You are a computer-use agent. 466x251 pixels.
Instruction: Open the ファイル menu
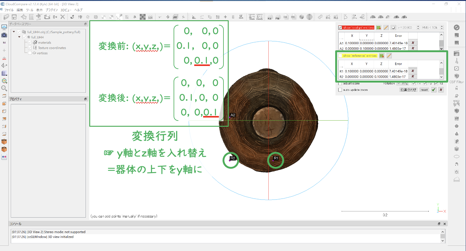(9, 10)
